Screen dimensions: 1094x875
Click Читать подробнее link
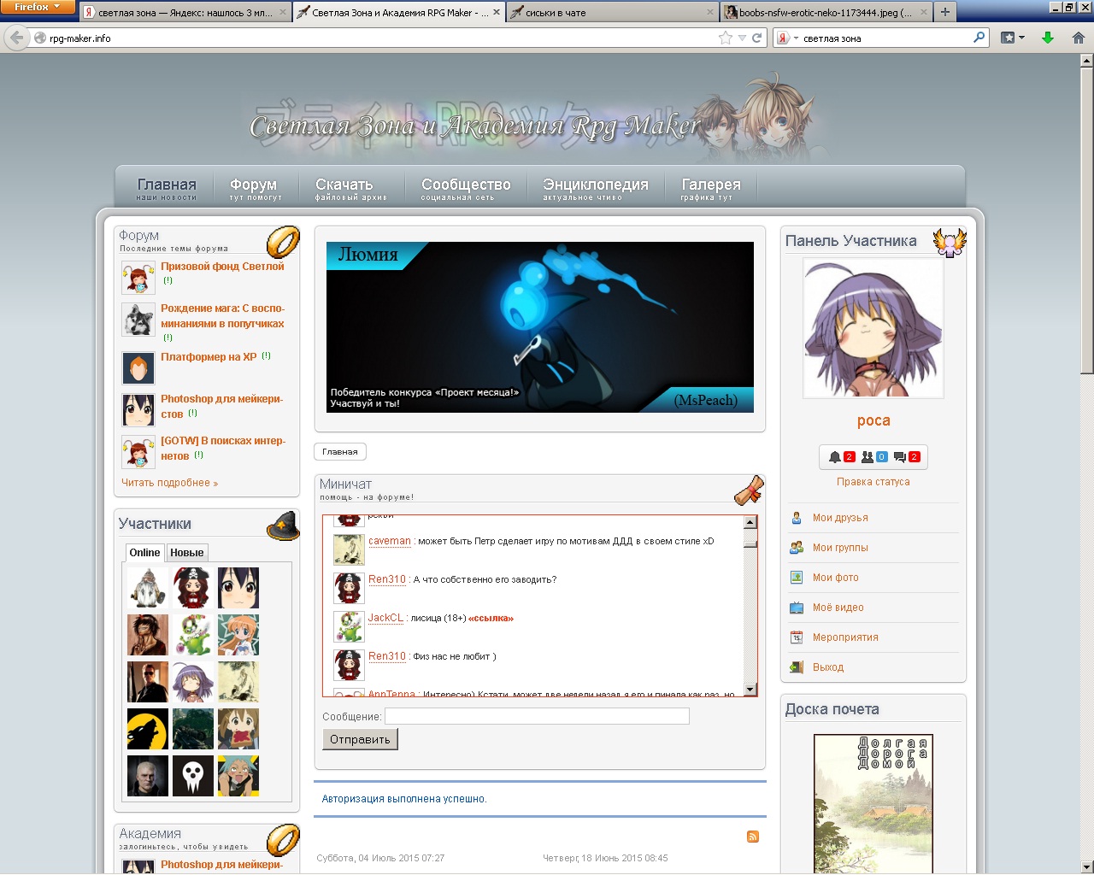[x=169, y=483]
